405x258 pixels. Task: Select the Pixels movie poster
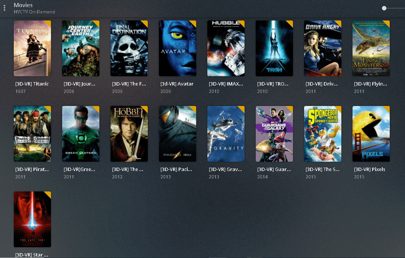pos(371,134)
